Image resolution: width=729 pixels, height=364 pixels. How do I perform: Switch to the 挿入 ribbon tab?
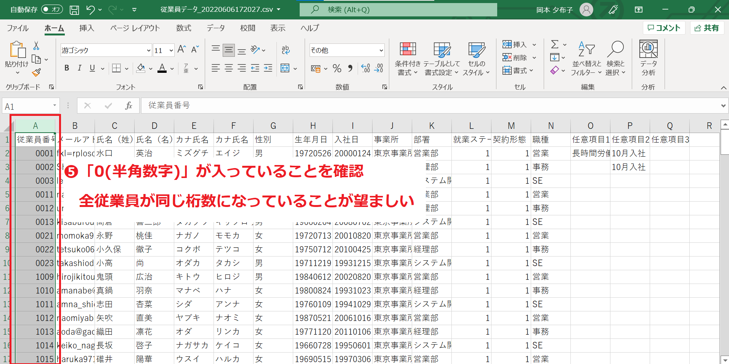pyautogui.click(x=87, y=28)
